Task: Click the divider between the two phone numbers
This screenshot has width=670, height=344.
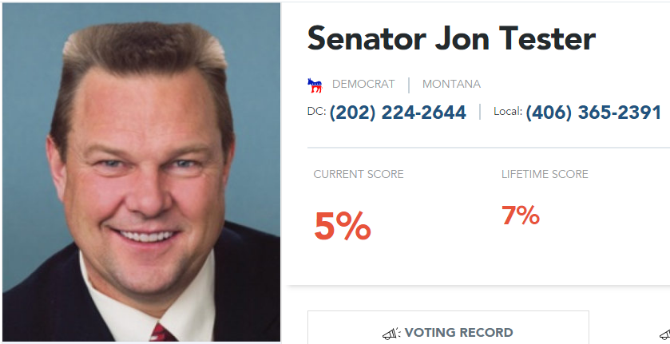Action: [x=480, y=113]
